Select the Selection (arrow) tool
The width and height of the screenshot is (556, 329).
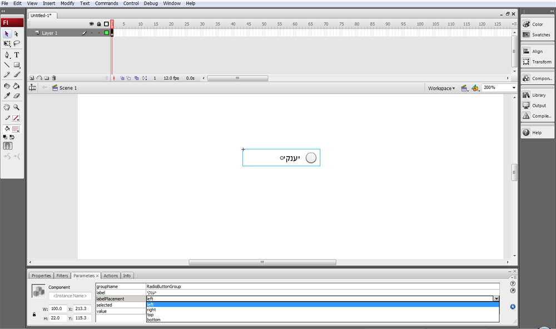(7, 34)
